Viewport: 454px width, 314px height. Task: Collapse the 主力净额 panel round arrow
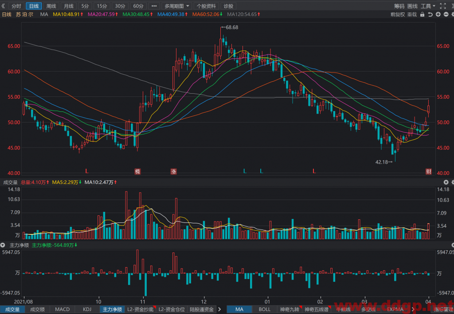[3, 245]
